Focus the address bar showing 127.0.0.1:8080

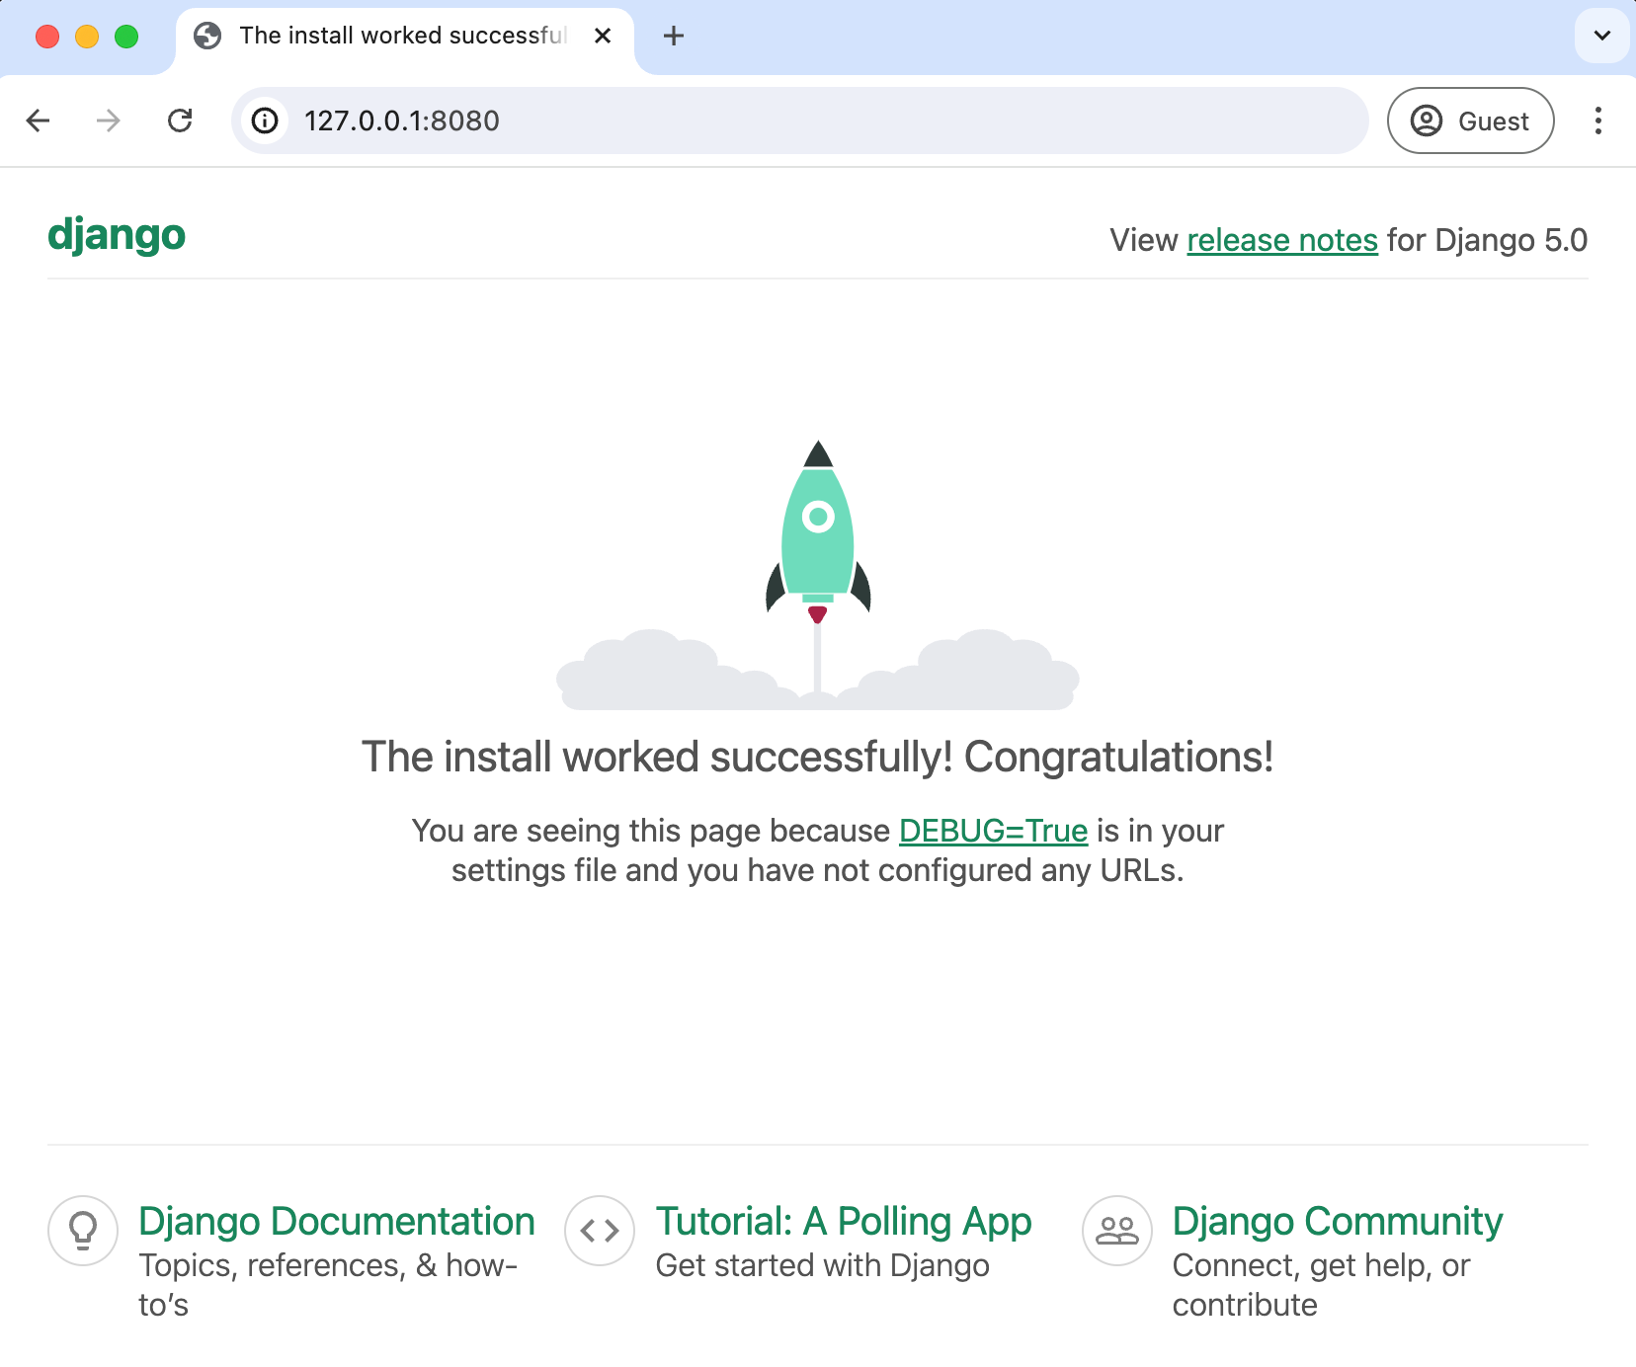click(x=800, y=121)
